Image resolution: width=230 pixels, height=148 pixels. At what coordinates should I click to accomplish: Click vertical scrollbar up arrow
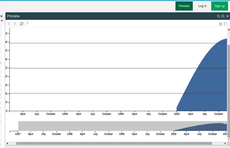[x=229, y=30]
